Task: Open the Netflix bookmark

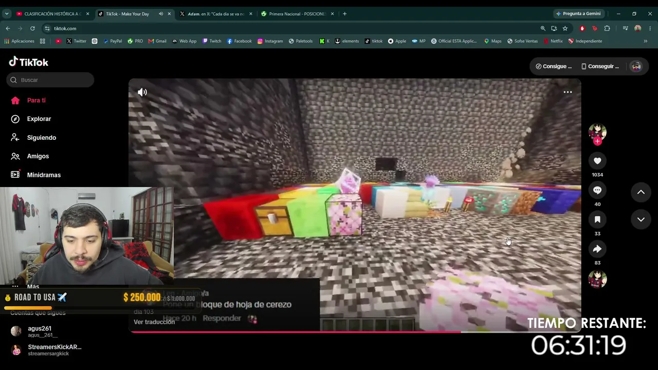Action: tap(553, 41)
